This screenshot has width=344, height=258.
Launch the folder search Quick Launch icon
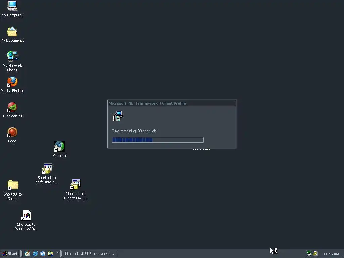pyautogui.click(x=50, y=254)
